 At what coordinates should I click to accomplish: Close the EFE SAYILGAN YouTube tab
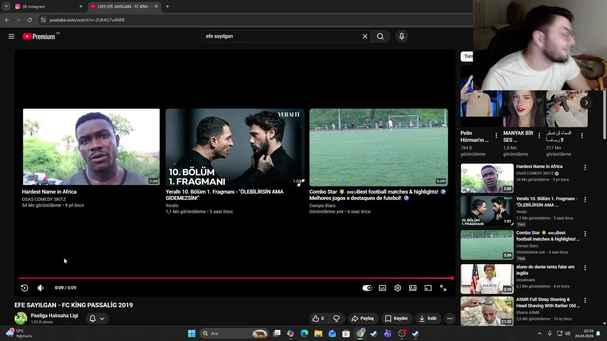(x=156, y=7)
